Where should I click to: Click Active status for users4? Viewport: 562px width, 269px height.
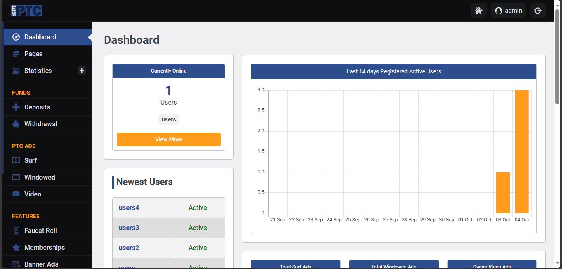click(197, 207)
